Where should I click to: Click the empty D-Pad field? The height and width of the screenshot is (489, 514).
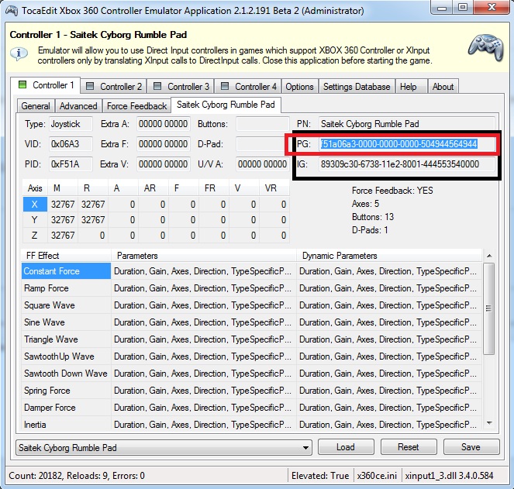[x=263, y=144]
